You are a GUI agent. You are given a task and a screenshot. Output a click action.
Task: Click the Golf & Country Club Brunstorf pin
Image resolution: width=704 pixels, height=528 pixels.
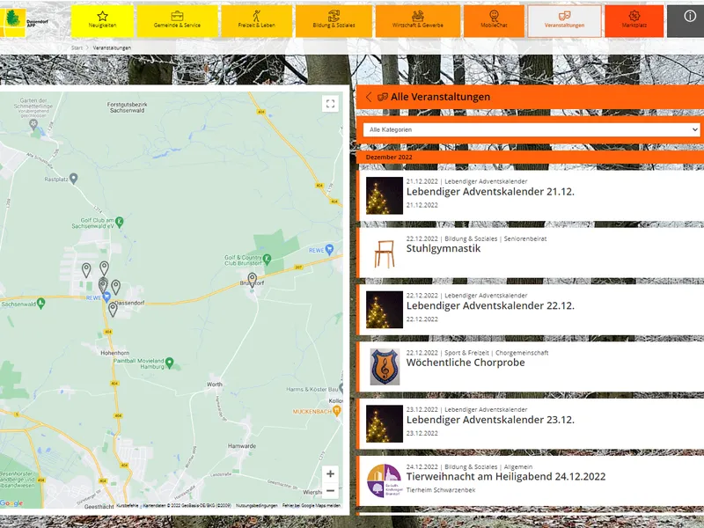point(268,259)
